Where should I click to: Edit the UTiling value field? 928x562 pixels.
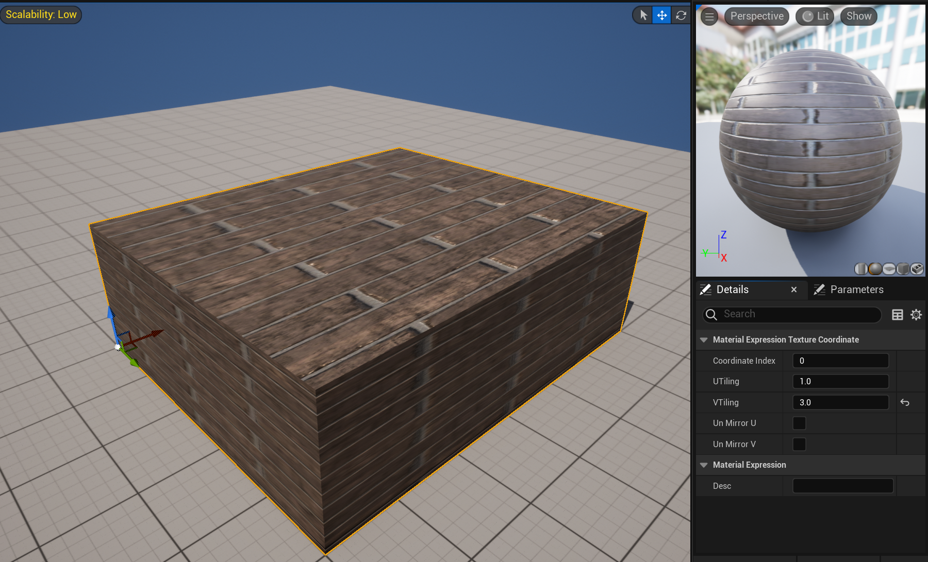[x=841, y=381]
